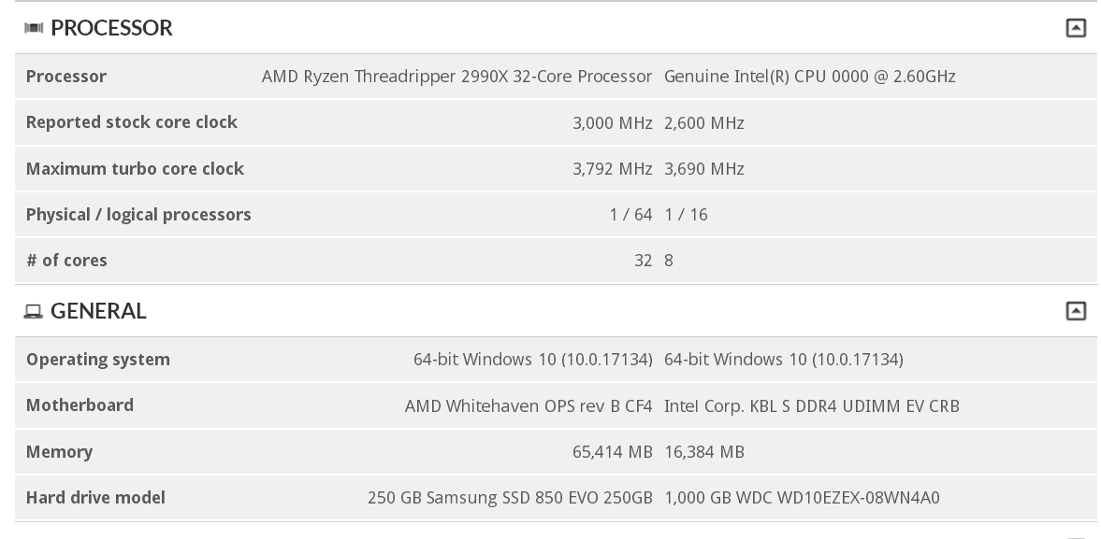Screen dimensions: 1101x539
Task: Click the Physical / logical processors label
Action: 138,215
